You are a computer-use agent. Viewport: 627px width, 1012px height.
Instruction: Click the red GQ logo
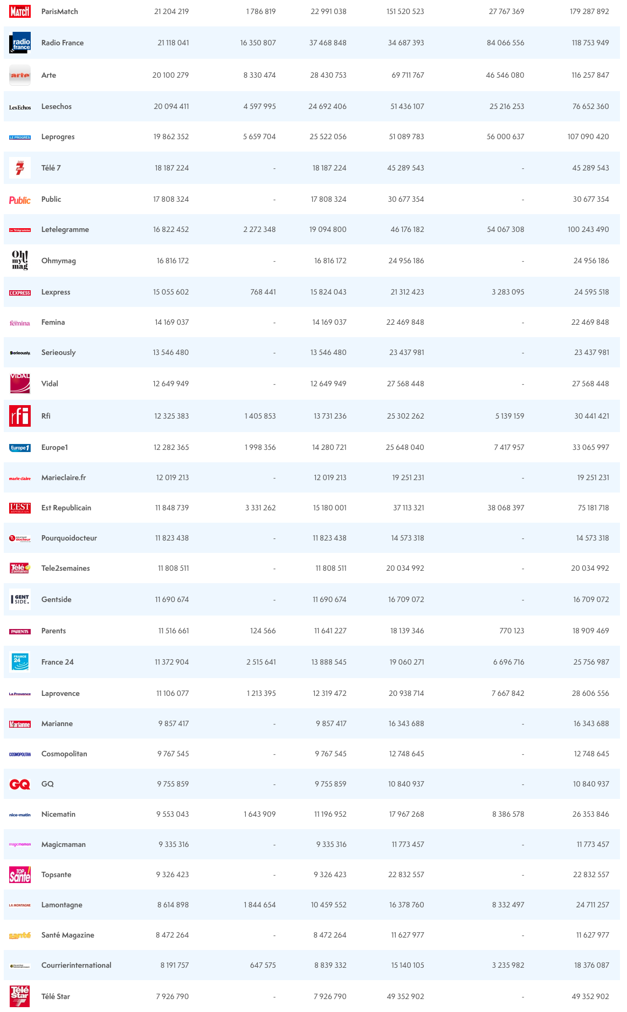point(20,784)
